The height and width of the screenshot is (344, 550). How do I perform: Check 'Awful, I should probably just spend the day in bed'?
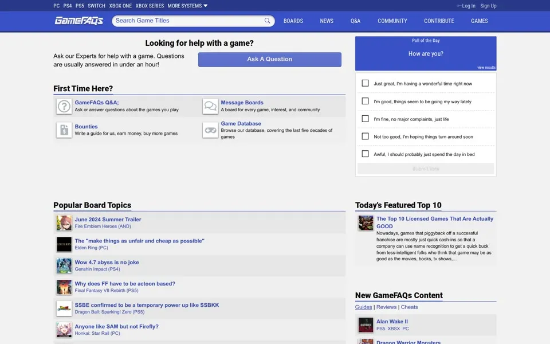(365, 154)
